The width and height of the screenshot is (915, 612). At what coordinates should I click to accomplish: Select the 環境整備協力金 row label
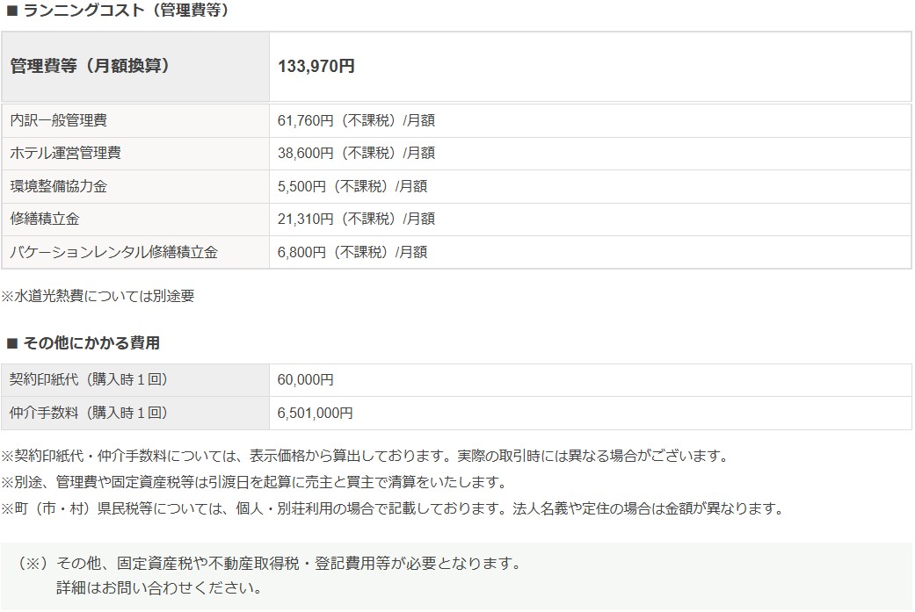59,186
